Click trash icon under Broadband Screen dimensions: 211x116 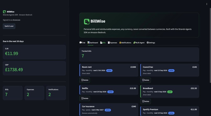pyautogui.click(x=143, y=101)
